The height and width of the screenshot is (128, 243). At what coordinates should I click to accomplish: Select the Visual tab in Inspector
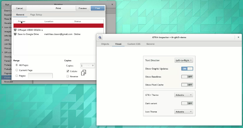pos(118,44)
